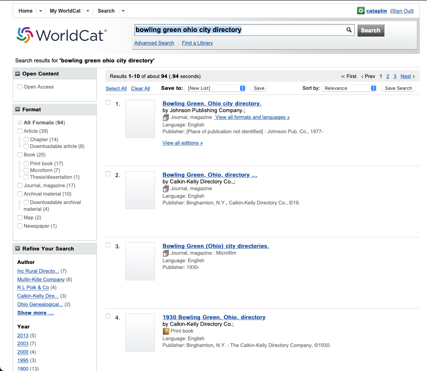Collapse the Open Content panel arrow
The width and height of the screenshot is (427, 371).
point(18,74)
